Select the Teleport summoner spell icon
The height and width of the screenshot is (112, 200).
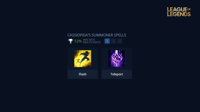pyautogui.click(x=116, y=59)
